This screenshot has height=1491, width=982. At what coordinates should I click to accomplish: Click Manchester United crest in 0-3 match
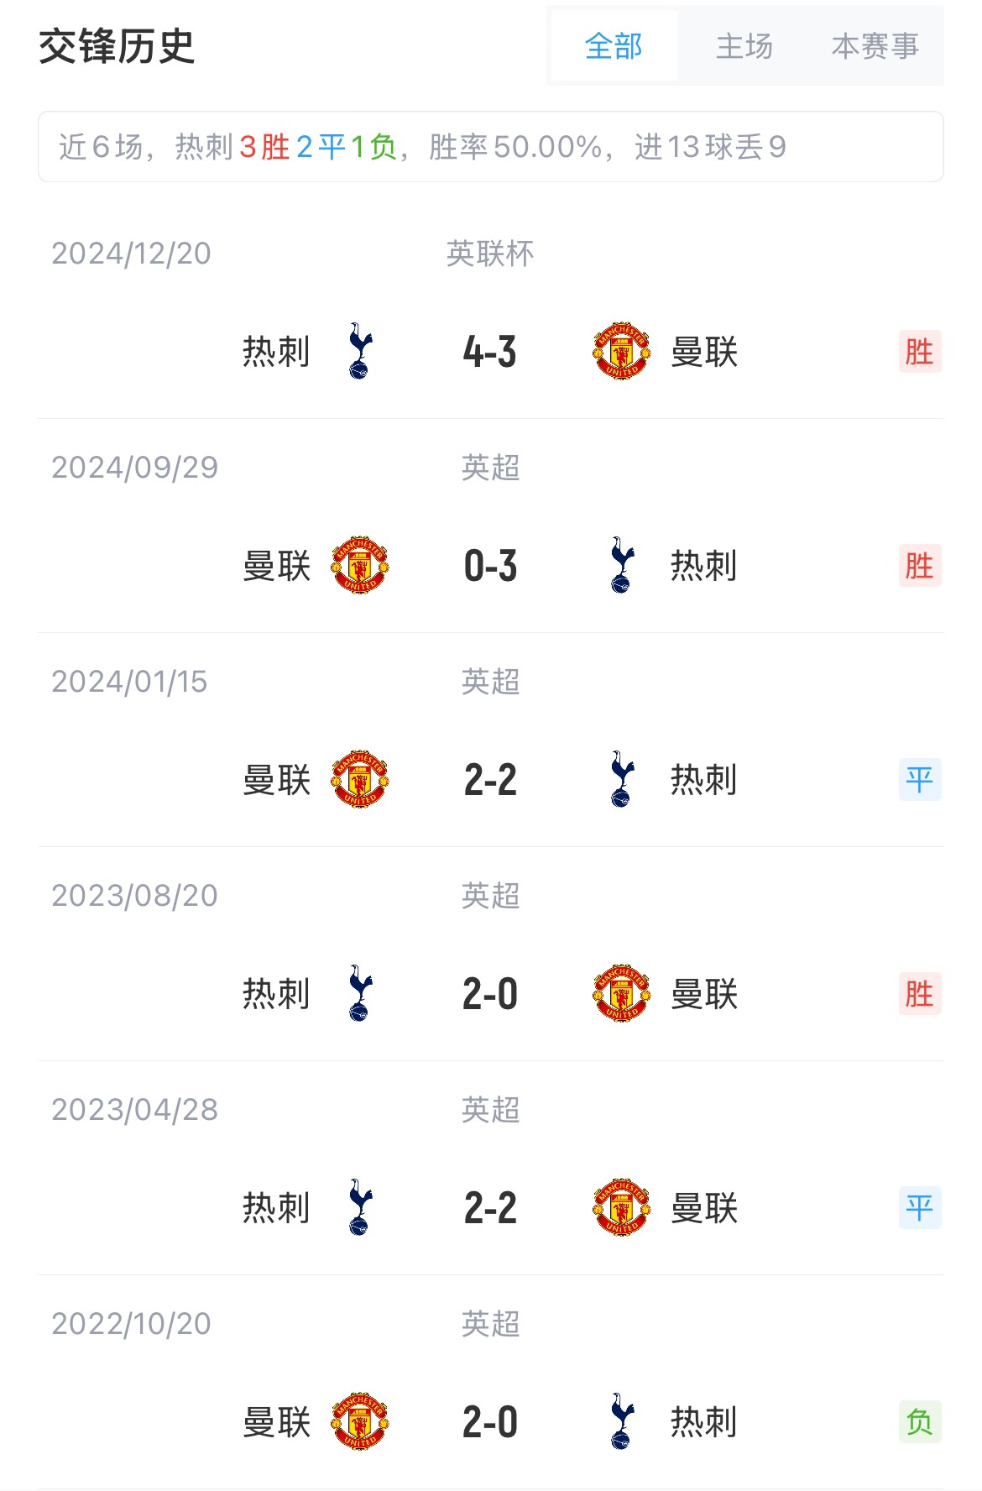[360, 565]
